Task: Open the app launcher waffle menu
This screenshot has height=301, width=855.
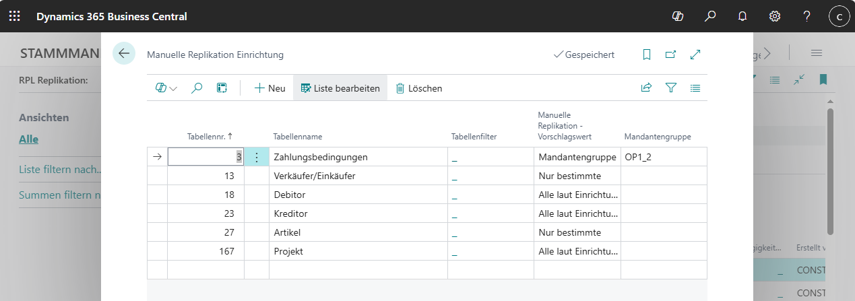Action: click(14, 16)
